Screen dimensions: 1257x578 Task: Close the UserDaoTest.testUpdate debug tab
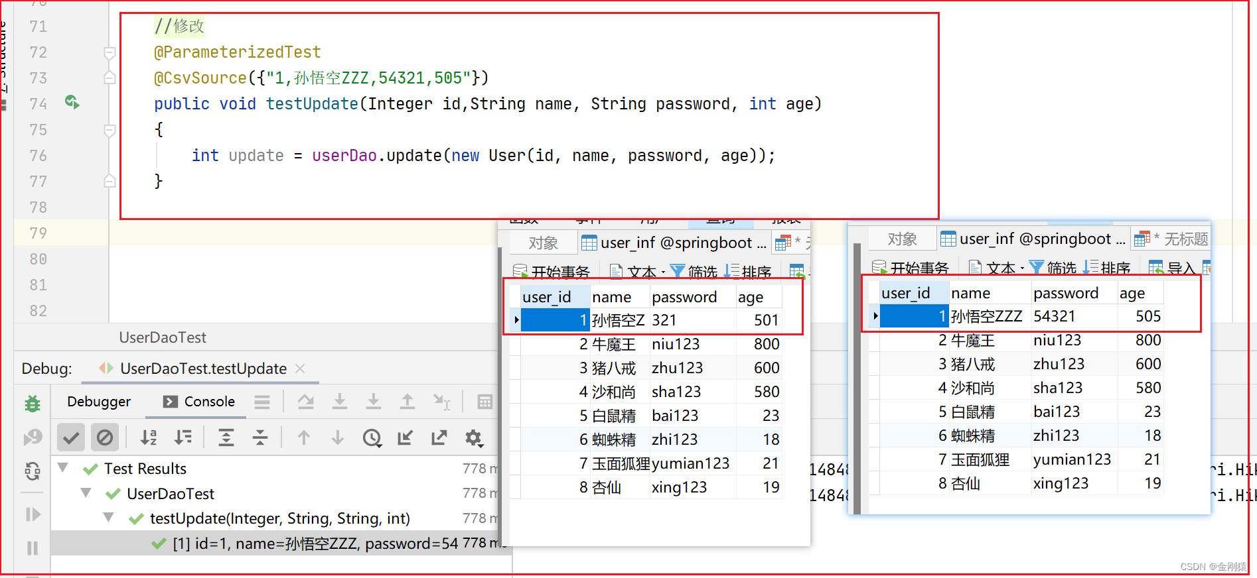pyautogui.click(x=300, y=369)
